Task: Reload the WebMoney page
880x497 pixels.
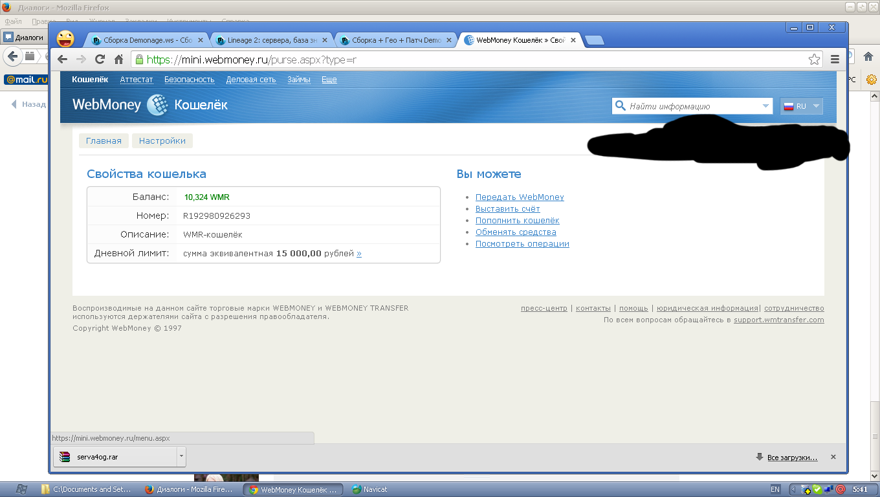Action: tap(100, 60)
